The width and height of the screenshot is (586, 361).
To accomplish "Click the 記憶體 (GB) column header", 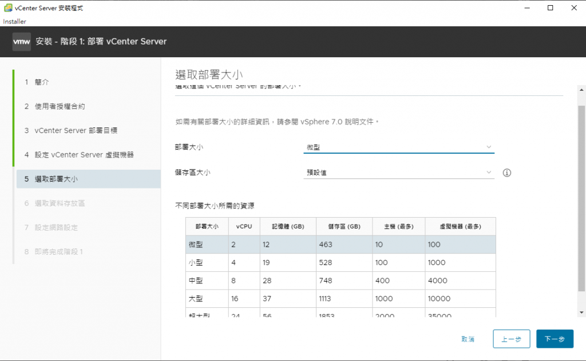I will pos(288,226).
